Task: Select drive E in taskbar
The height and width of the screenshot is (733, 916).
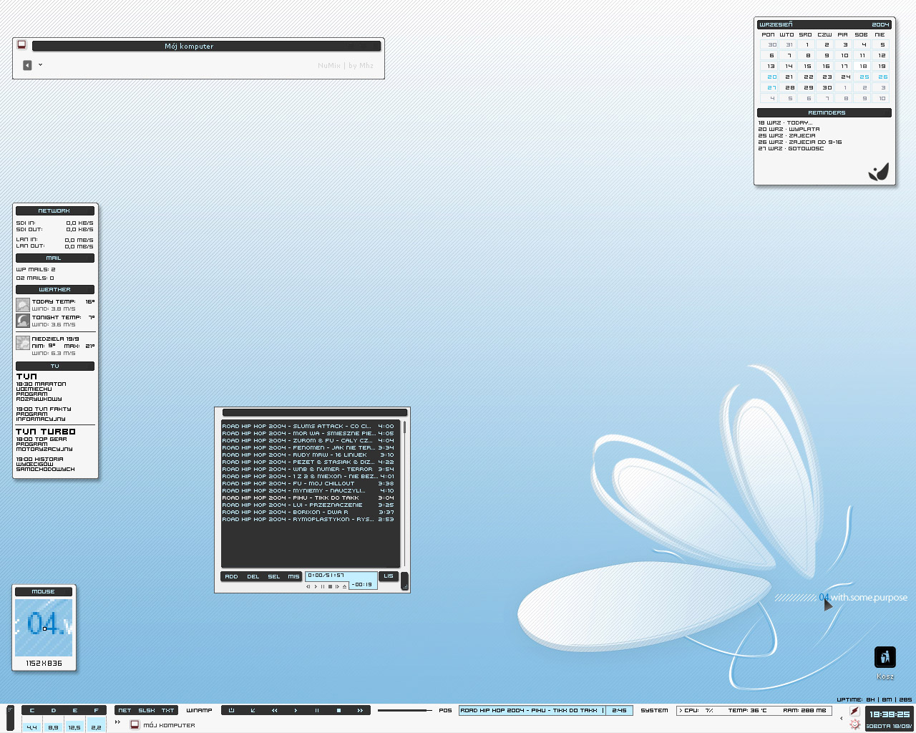Action: [x=74, y=711]
